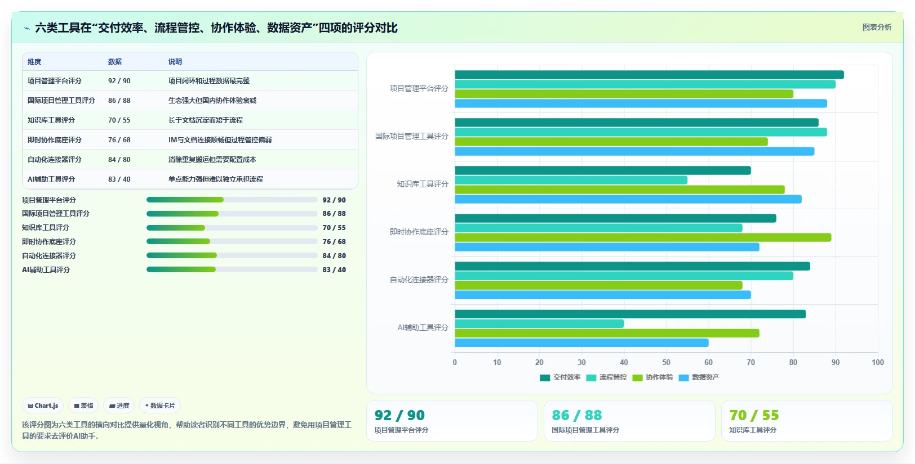Click the small icon left of the title

[x=26, y=28]
